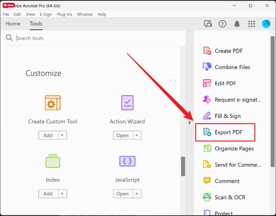276x216 pixels.
Task: Open the Help menu
Action: pyautogui.click(x=102, y=14)
